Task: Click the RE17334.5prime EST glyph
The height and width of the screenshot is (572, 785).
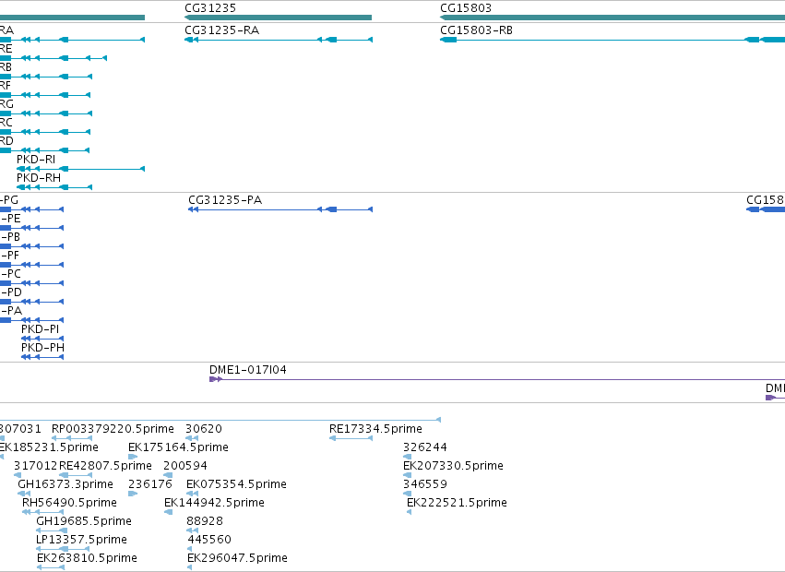Action: (351, 438)
